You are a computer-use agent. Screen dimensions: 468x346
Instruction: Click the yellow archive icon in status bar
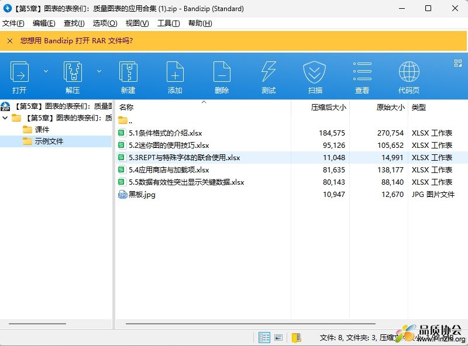click(297, 337)
